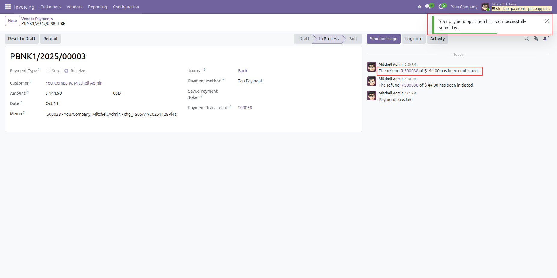The image size is (557, 278).
Task: Select the Receive payment type radio
Action: (x=66, y=71)
